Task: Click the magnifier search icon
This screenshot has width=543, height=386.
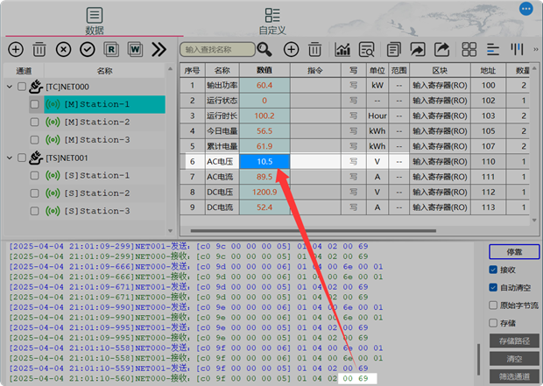Action: click(x=264, y=50)
